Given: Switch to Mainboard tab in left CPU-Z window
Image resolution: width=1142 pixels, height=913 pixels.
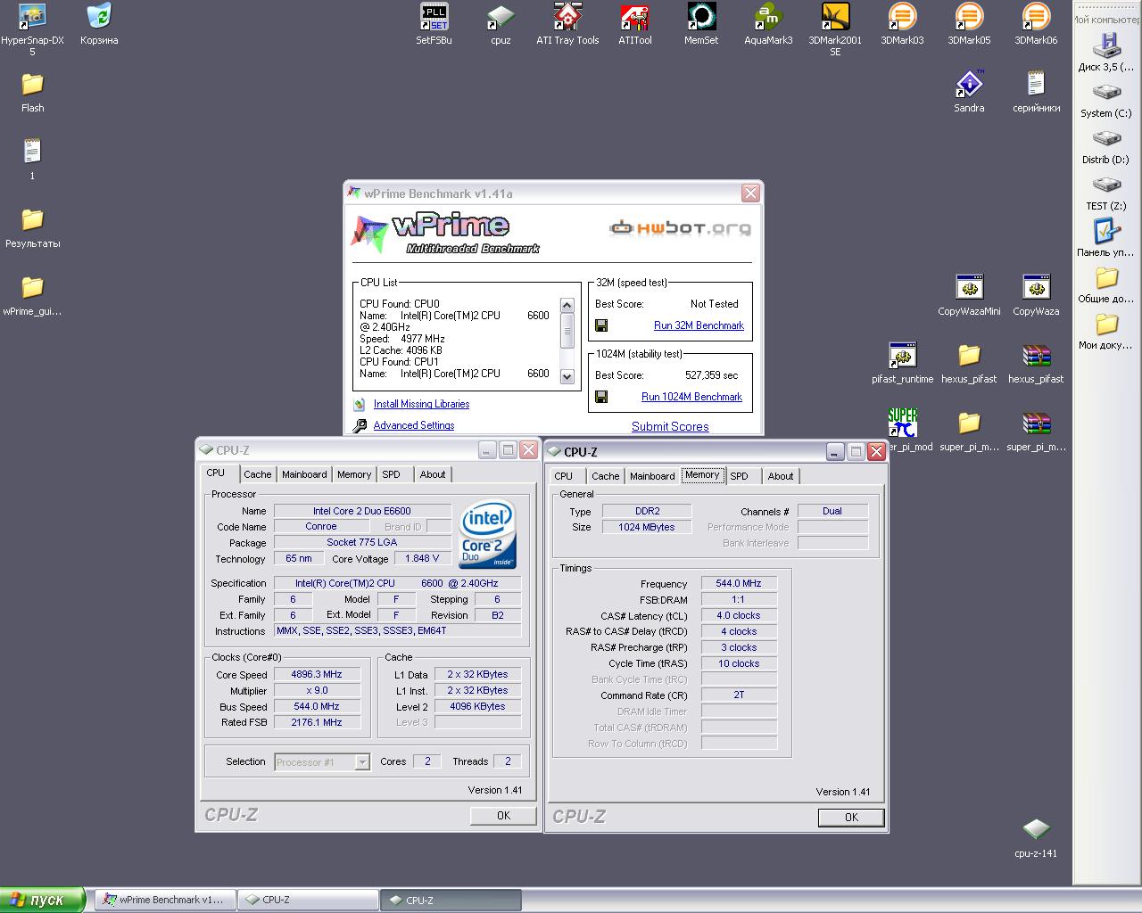Looking at the screenshot, I should (x=304, y=474).
